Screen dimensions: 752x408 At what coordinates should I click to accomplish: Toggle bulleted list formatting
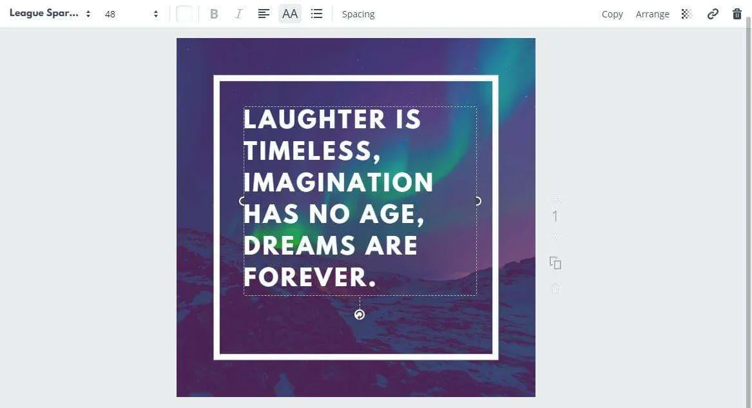coord(316,14)
